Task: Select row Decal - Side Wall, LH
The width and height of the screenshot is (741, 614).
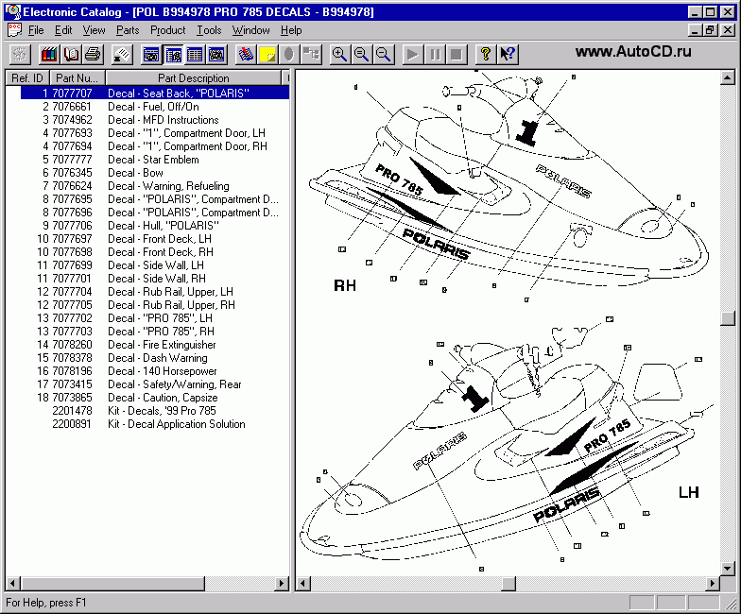Action: tap(147, 265)
